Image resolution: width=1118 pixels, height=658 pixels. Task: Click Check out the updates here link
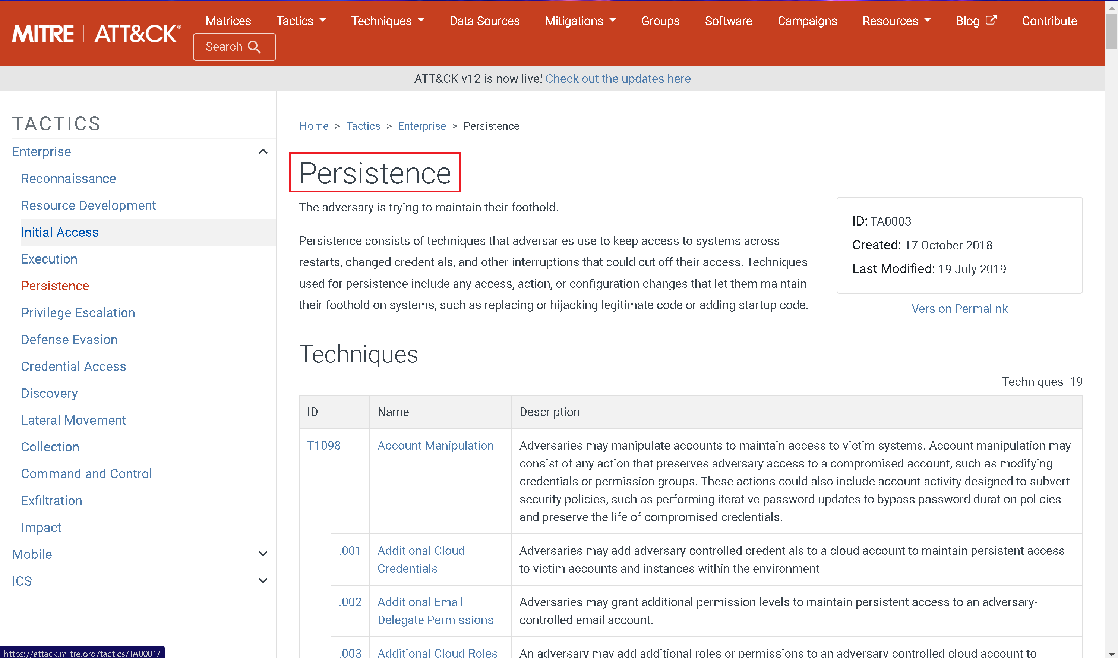pyautogui.click(x=618, y=79)
